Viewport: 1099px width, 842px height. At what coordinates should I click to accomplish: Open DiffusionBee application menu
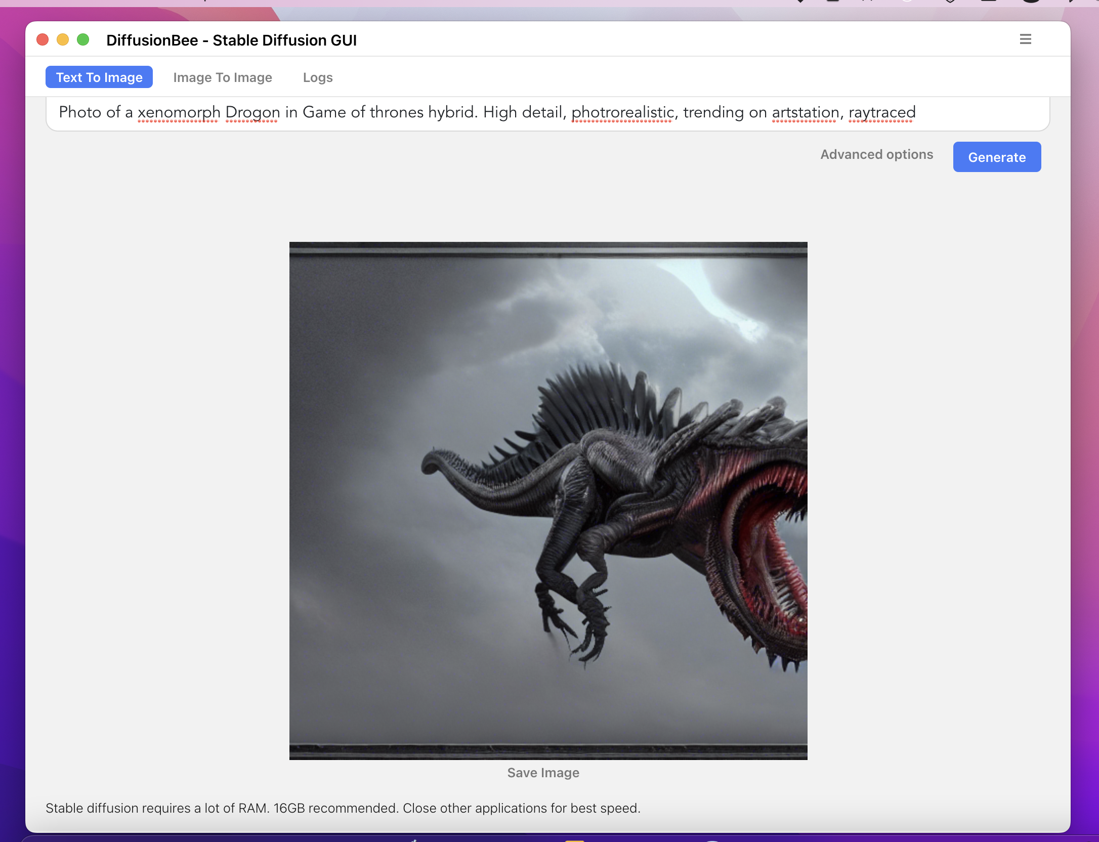coord(1025,38)
